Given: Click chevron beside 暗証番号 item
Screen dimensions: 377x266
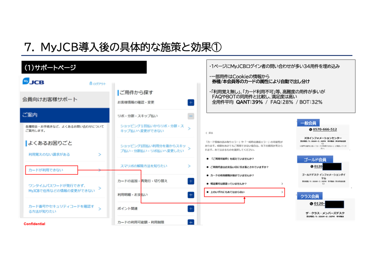Looking at the screenshot, I should pyautogui.click(x=282, y=184).
